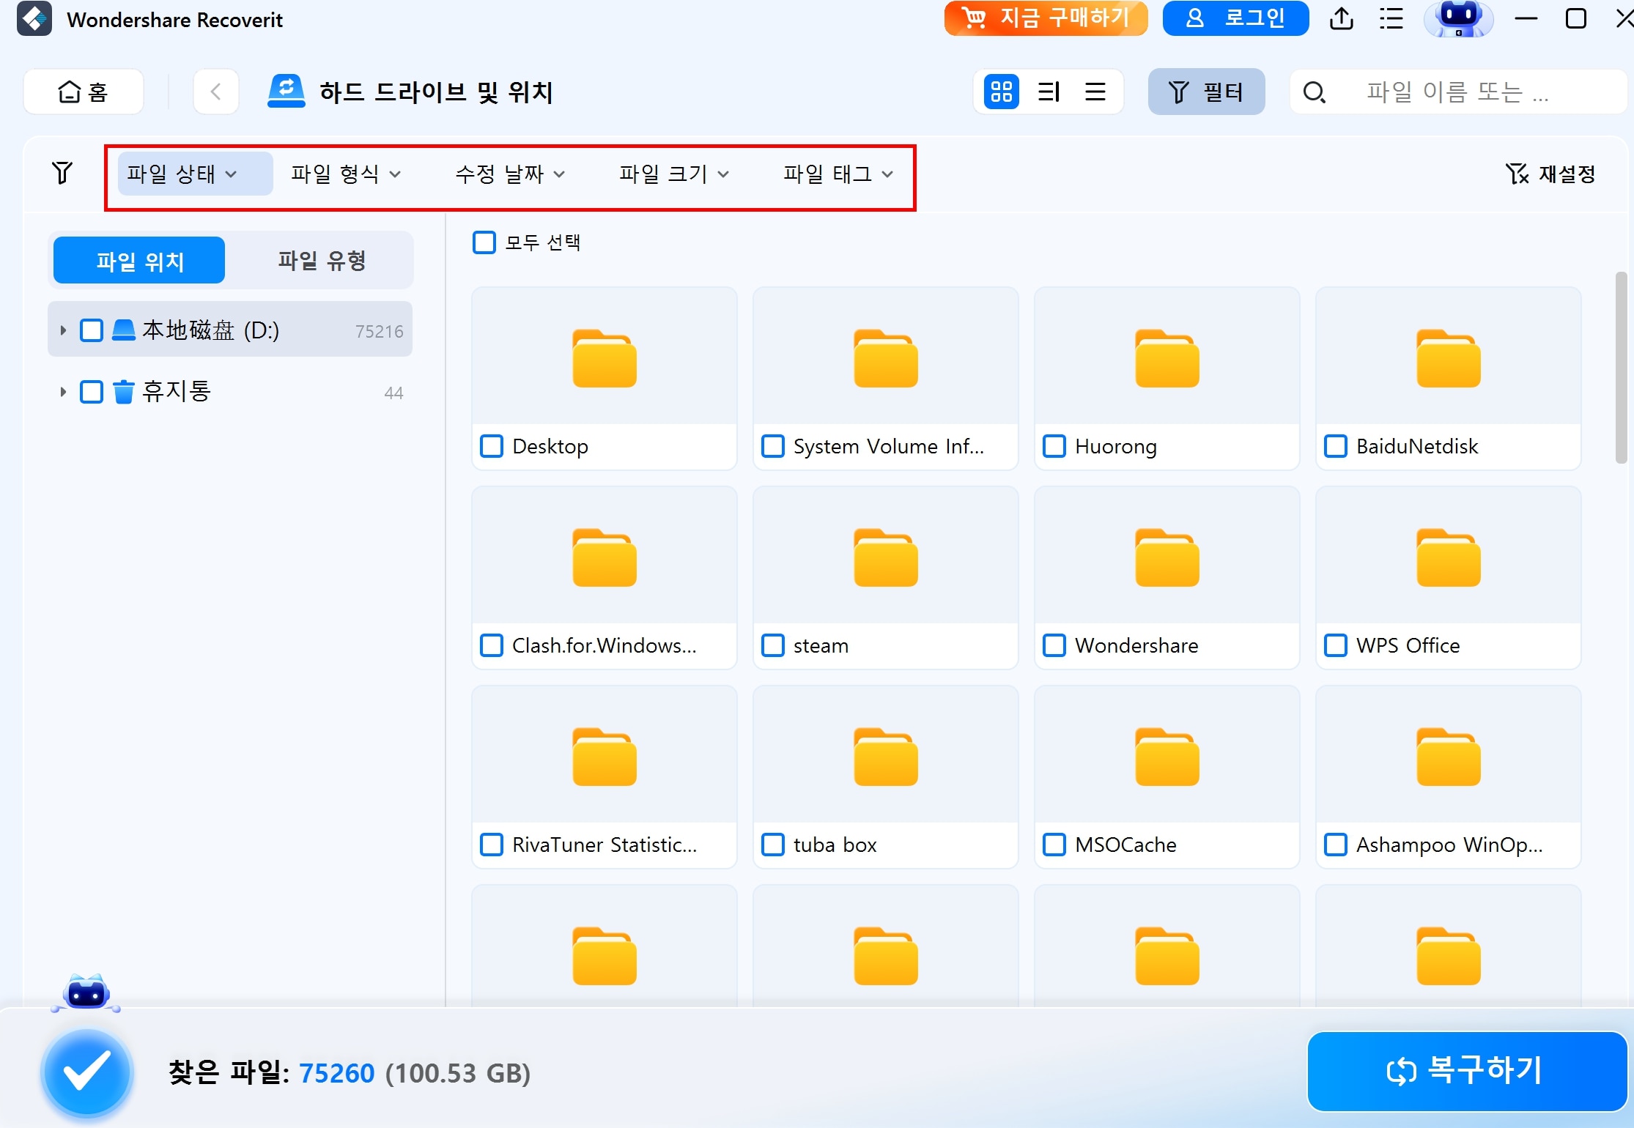The image size is (1634, 1128).
Task: Check the Clash.for.Windows... checkbox
Action: (492, 645)
